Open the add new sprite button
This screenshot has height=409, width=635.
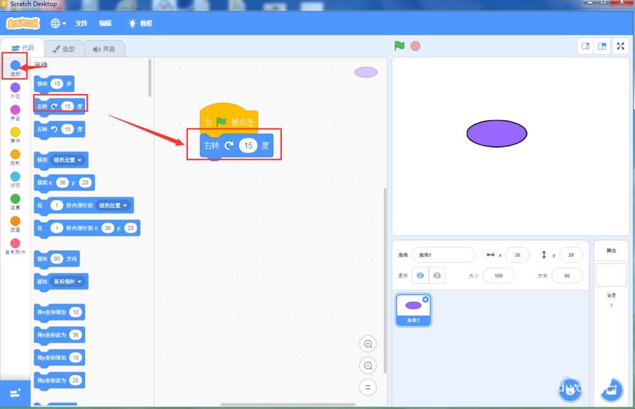(x=570, y=390)
